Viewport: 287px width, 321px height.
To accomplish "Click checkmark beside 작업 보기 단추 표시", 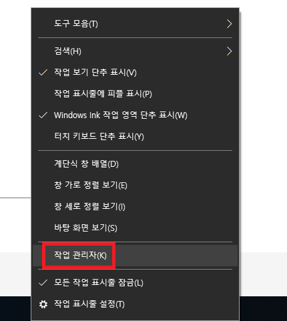I will pos(43,72).
